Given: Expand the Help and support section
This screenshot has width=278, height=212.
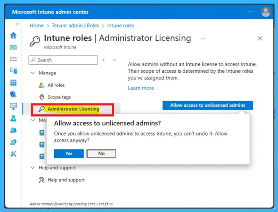Looking at the screenshot, I should [x=33, y=168].
